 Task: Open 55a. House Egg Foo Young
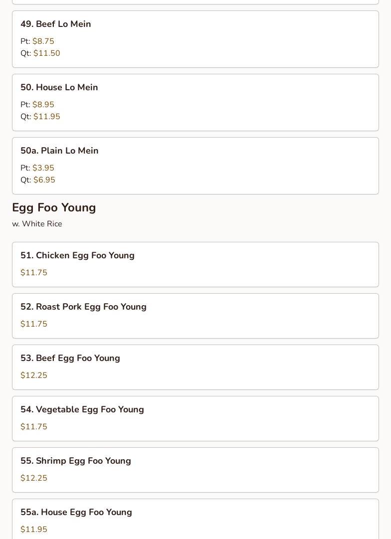(195, 519)
